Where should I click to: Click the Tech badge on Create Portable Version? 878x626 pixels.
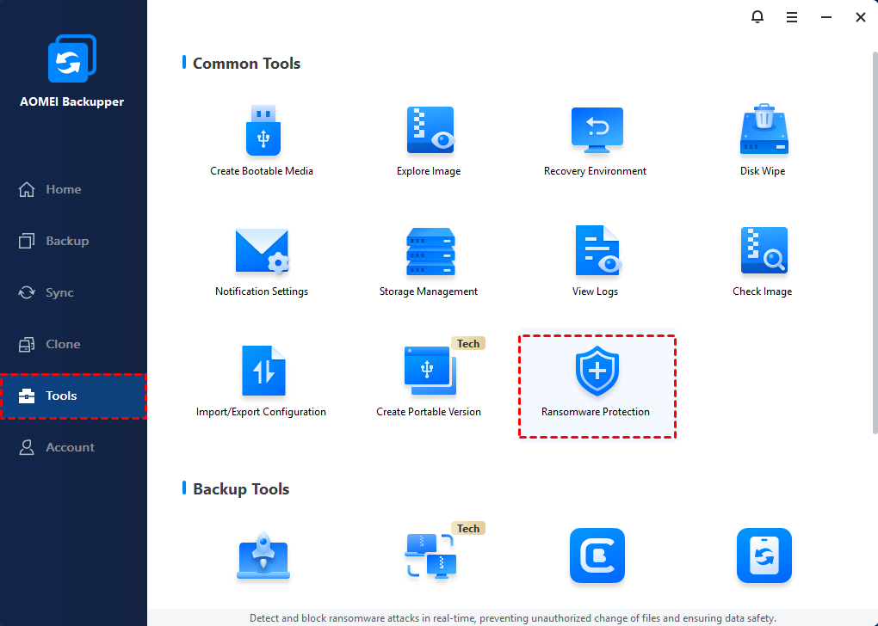(468, 343)
